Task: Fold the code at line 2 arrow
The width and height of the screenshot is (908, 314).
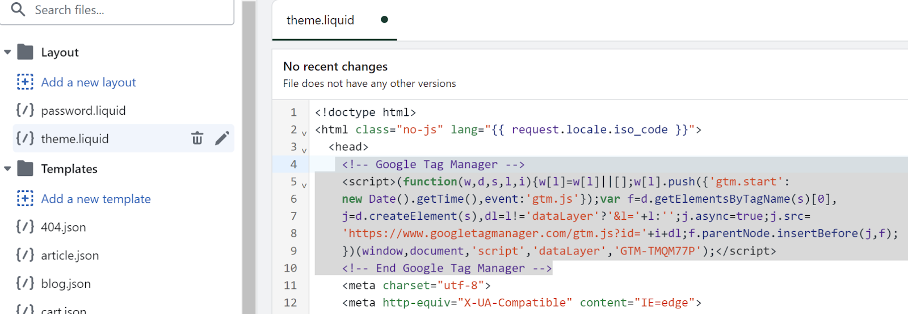Action: pyautogui.click(x=304, y=133)
